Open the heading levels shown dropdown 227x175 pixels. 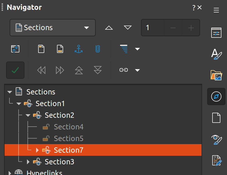pyautogui.click(x=137, y=49)
